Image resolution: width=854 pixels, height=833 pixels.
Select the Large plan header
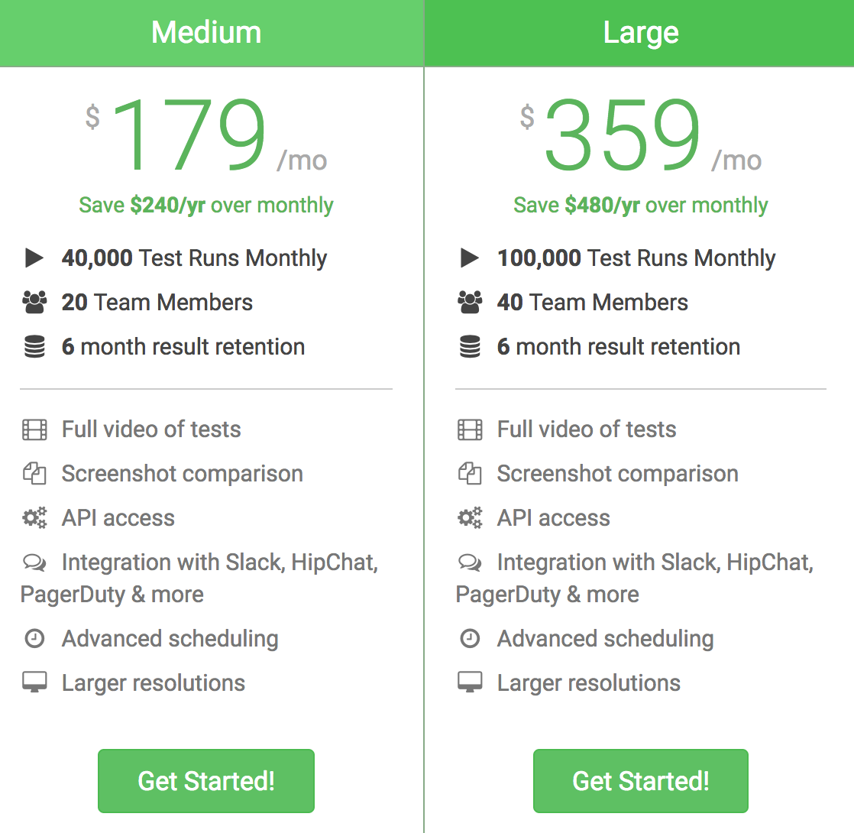640,33
